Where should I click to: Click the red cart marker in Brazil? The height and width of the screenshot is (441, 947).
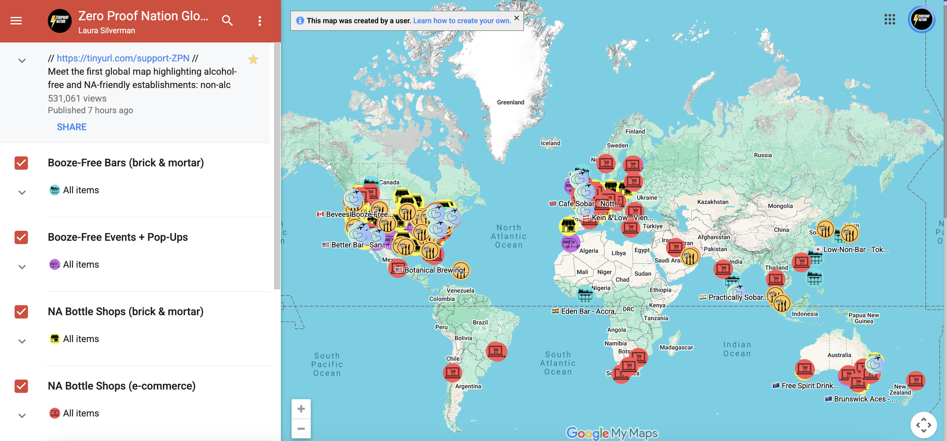[x=496, y=351]
